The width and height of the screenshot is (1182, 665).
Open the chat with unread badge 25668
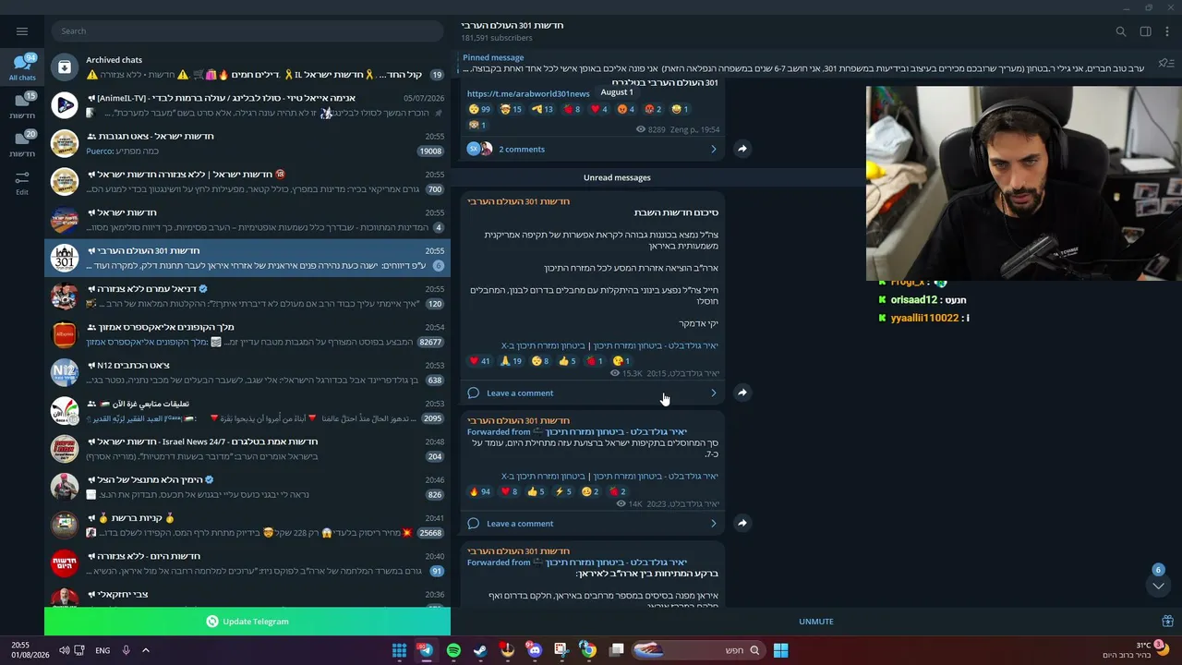[247, 526]
